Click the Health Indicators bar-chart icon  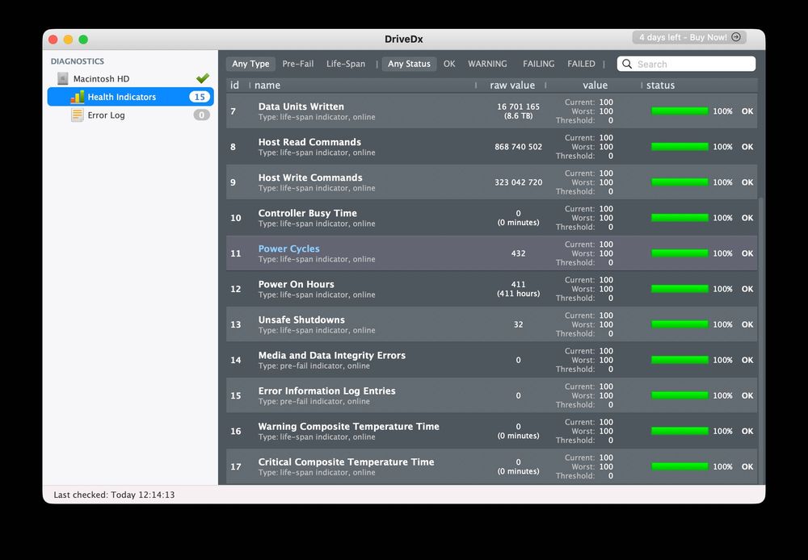78,97
